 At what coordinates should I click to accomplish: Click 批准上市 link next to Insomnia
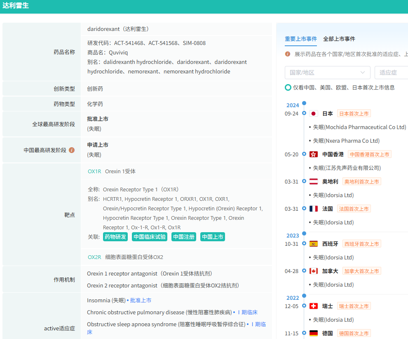(141, 300)
